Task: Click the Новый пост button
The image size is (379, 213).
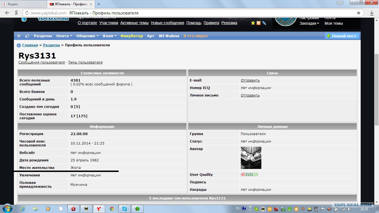Action: tap(342, 36)
